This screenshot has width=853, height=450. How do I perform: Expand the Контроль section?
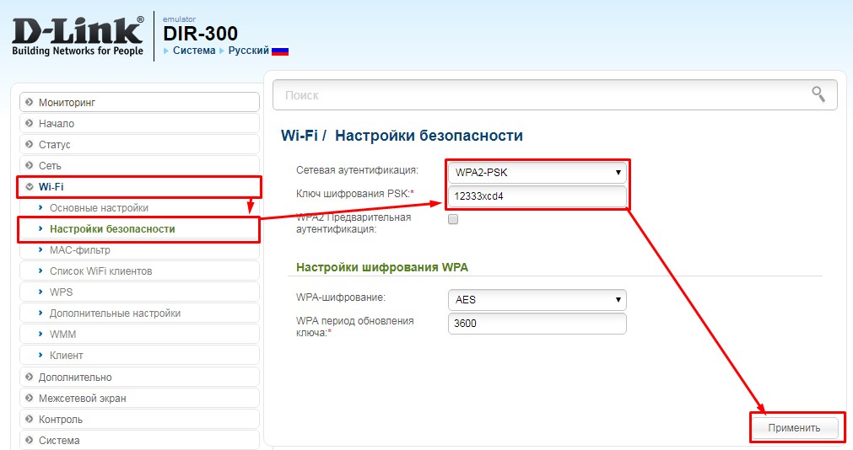pyautogui.click(x=139, y=419)
